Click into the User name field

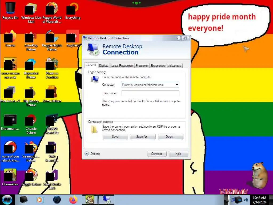(150, 93)
